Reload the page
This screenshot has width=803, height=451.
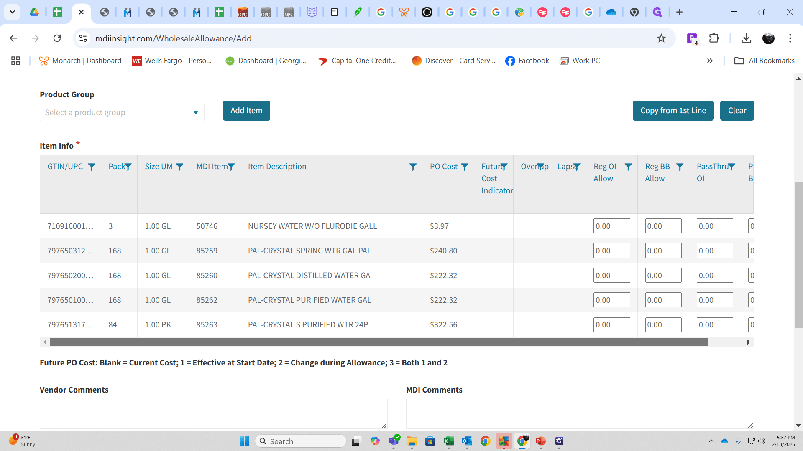click(x=57, y=38)
